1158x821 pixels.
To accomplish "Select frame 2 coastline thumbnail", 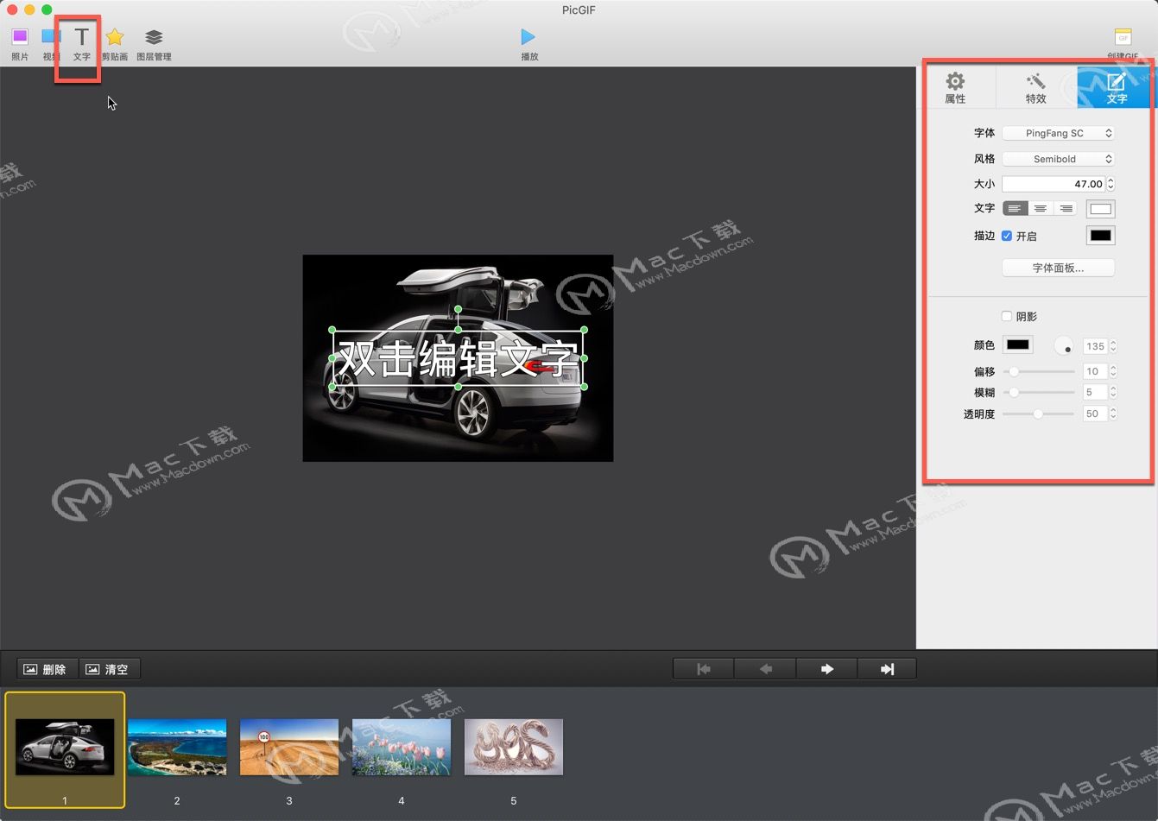I will (x=177, y=747).
